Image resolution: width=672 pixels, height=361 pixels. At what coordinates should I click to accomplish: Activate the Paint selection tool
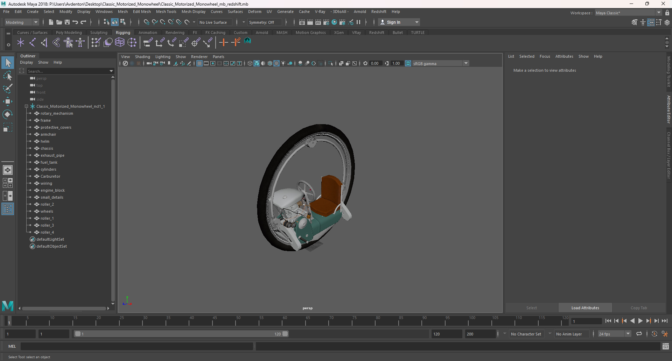tap(8, 89)
